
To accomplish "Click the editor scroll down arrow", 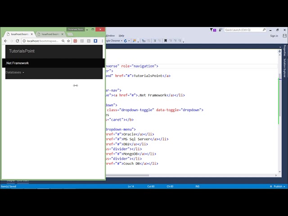I will 280,172.
